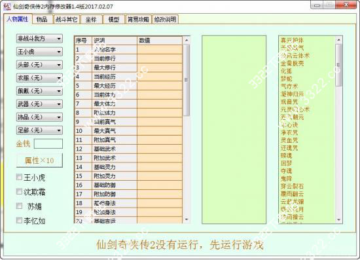The image size is (360, 260).
Task: Select 穿云裂石 in the skill list
Action: tap(292, 186)
